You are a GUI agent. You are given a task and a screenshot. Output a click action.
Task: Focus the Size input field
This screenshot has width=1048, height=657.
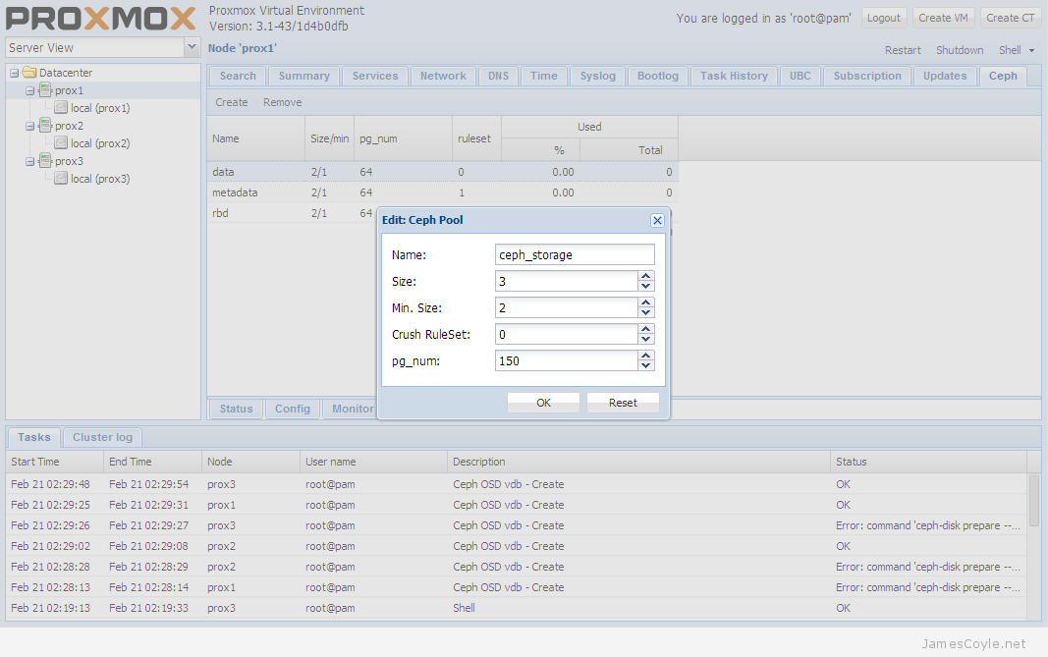pos(567,282)
